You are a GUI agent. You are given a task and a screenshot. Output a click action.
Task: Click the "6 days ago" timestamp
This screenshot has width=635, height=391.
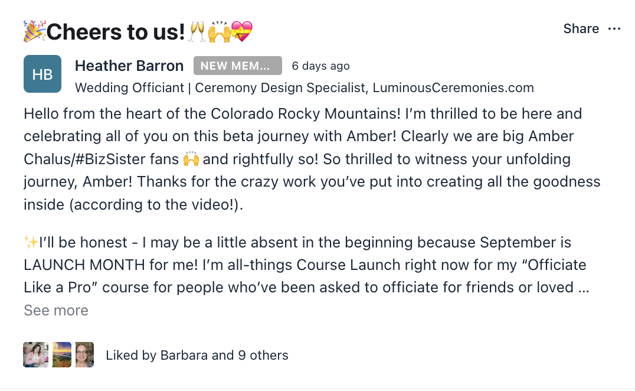point(320,66)
